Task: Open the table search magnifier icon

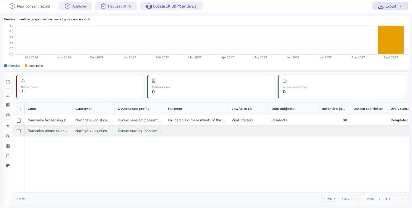Action: (8, 136)
